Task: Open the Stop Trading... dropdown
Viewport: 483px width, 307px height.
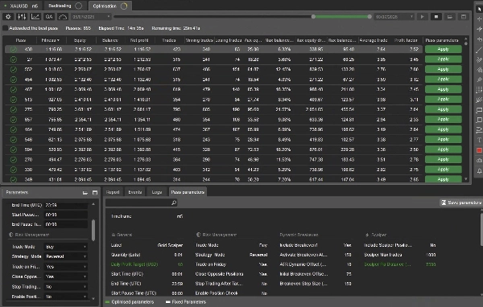Action: pyautogui.click(x=66, y=287)
